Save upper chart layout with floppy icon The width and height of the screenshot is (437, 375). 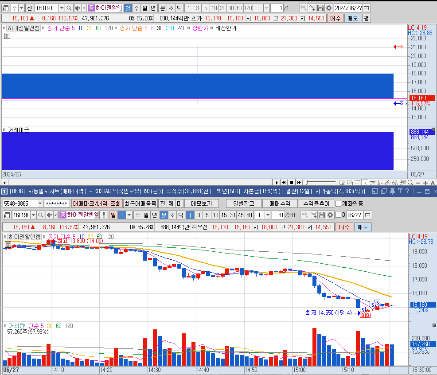tap(320, 8)
